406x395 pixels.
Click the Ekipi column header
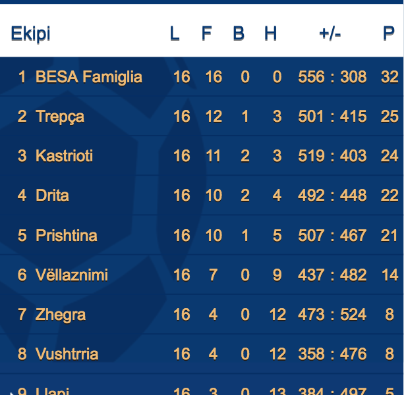[30, 34]
